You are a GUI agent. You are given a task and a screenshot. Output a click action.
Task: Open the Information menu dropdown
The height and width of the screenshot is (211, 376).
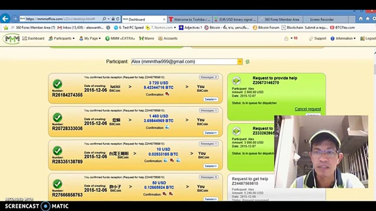(x=343, y=38)
